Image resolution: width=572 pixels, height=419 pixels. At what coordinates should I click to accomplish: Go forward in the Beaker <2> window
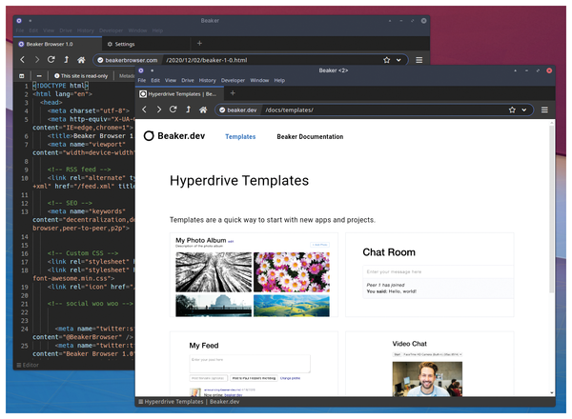tap(158, 110)
